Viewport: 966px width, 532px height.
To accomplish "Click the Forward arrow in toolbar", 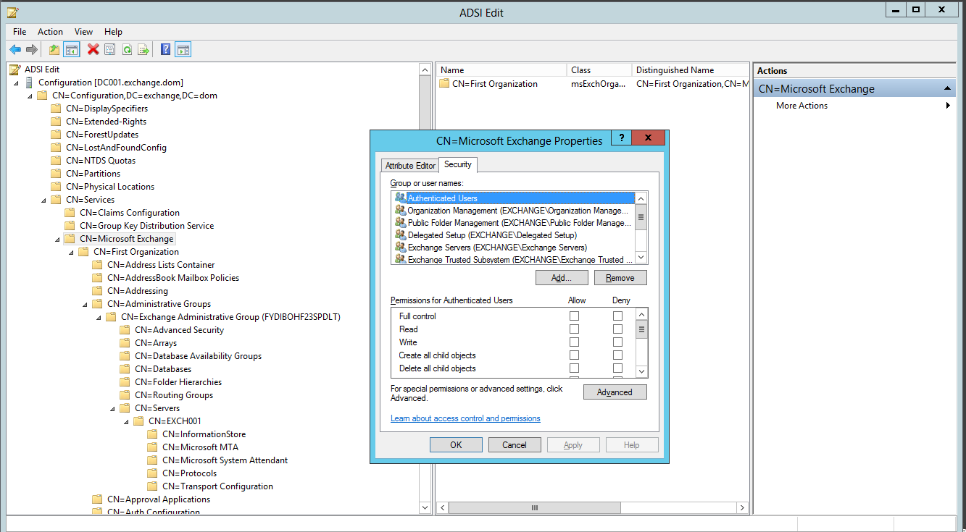I will (31, 50).
